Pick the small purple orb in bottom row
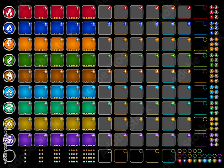This screenshot has height=168, width=224. click(x=220, y=160)
